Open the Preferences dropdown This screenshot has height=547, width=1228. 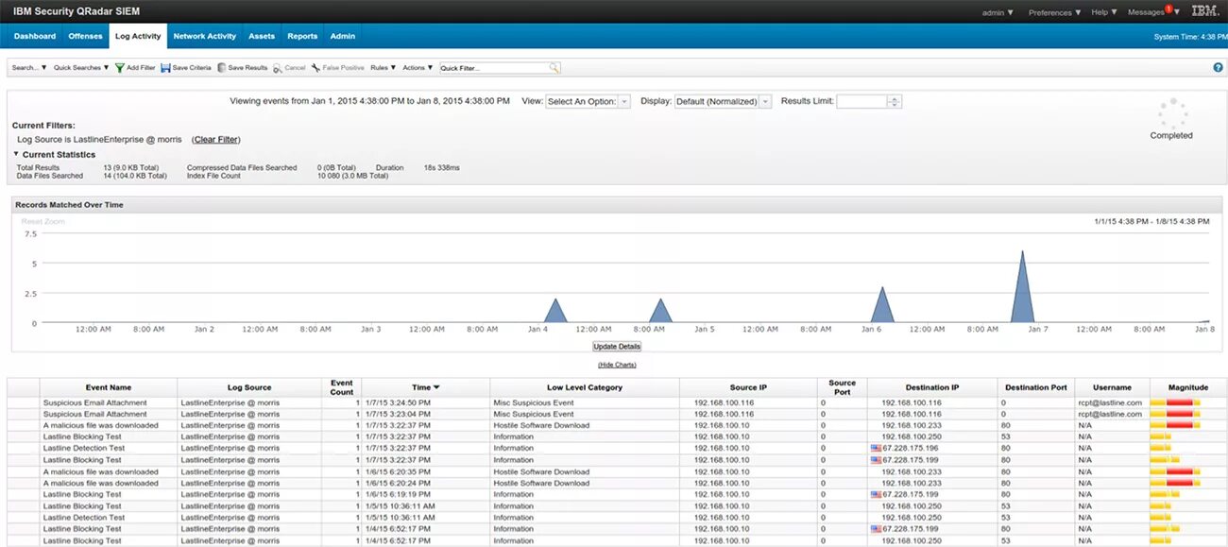(1055, 12)
